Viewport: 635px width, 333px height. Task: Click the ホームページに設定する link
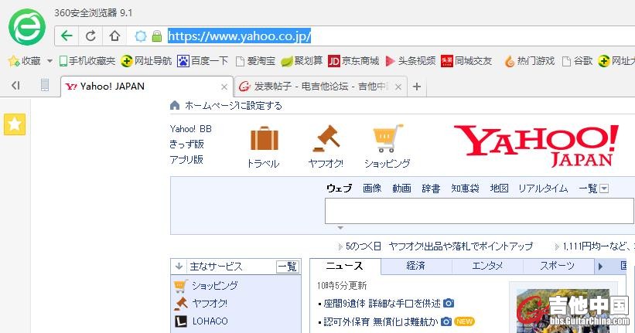(233, 105)
